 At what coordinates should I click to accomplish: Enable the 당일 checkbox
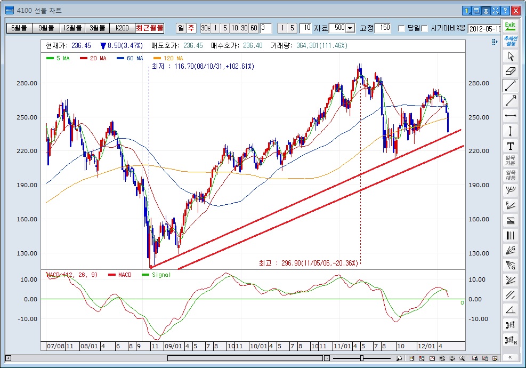click(401, 28)
